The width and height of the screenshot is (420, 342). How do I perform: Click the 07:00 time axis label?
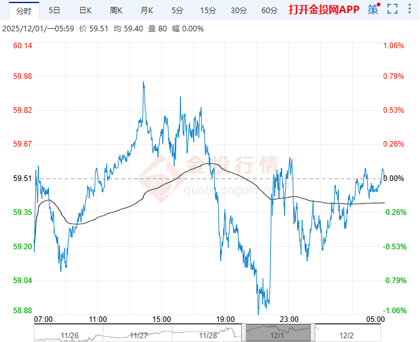43,319
